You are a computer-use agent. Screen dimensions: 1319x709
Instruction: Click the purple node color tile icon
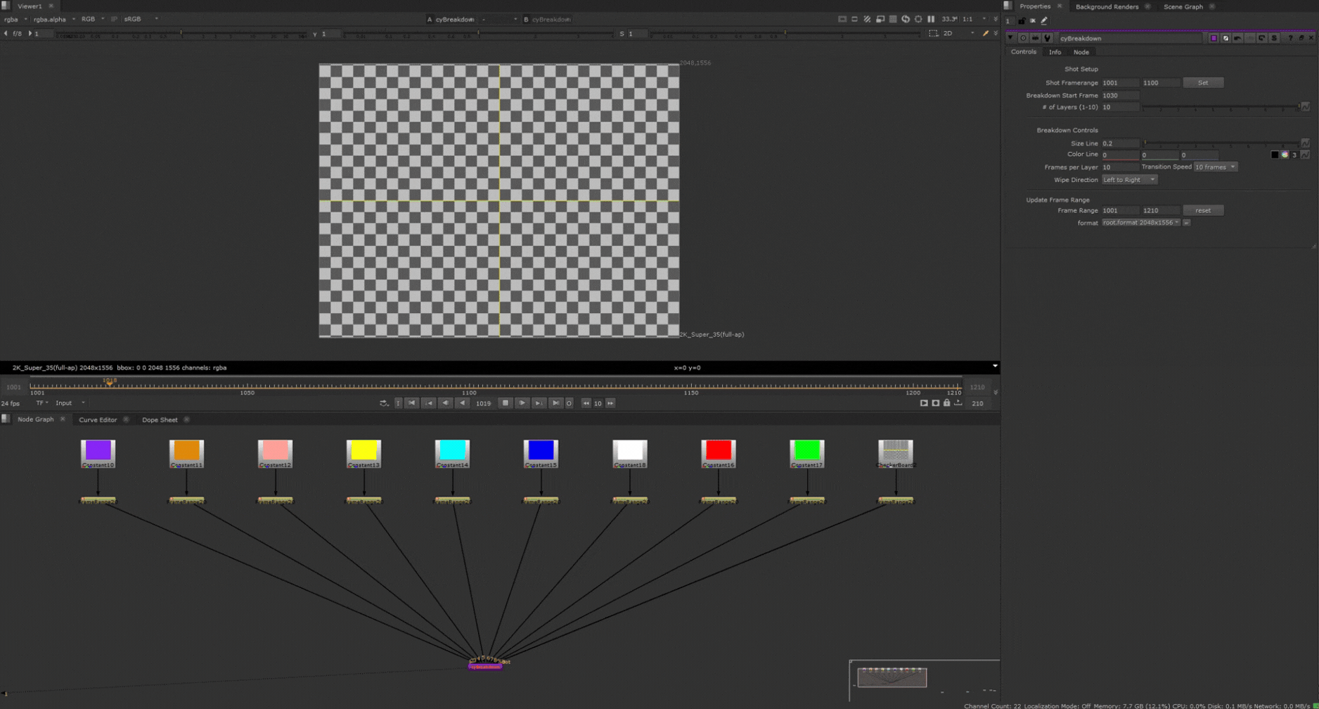(x=1214, y=38)
